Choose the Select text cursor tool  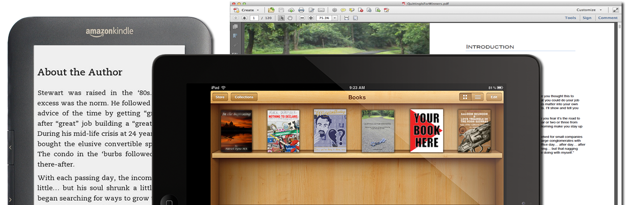point(281,18)
